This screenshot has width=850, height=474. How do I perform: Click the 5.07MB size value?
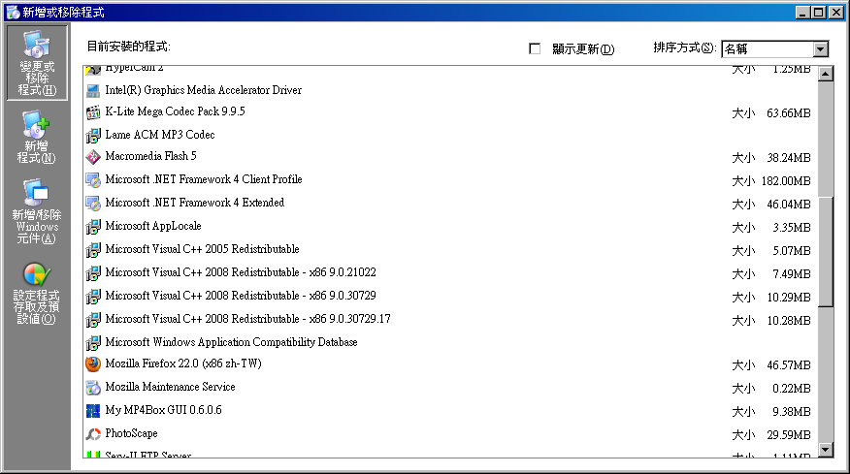tap(792, 251)
